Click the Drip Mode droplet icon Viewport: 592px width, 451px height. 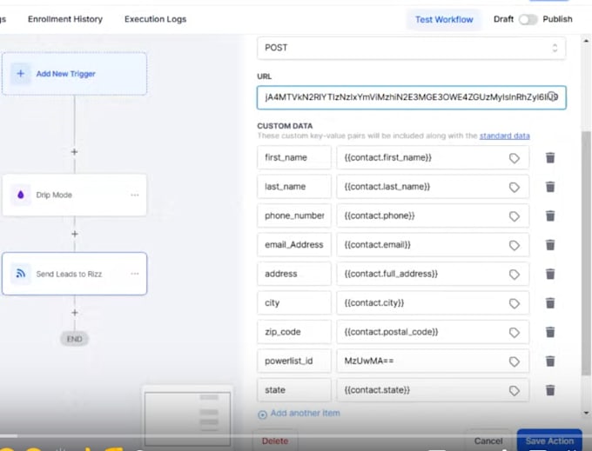(20, 195)
